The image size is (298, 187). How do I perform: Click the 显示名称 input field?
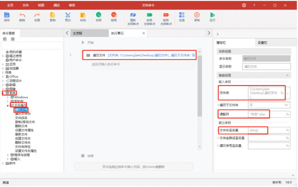click(x=266, y=67)
